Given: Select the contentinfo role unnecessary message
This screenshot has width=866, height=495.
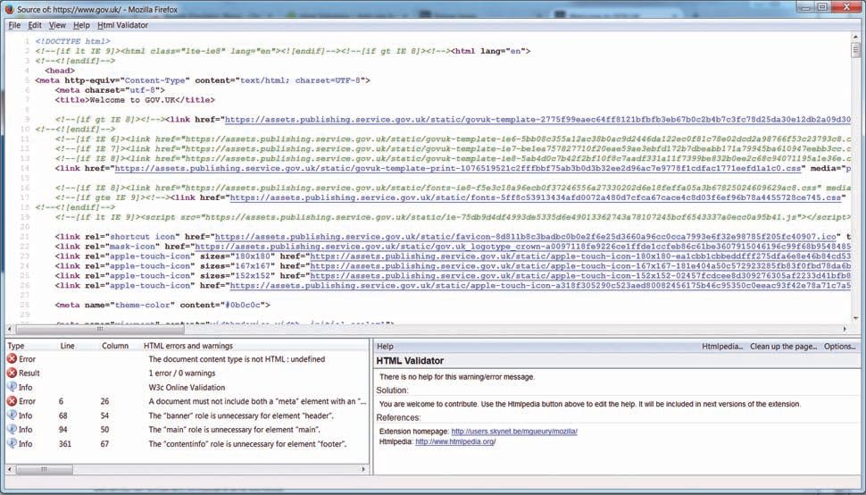Looking at the screenshot, I should tap(247, 443).
